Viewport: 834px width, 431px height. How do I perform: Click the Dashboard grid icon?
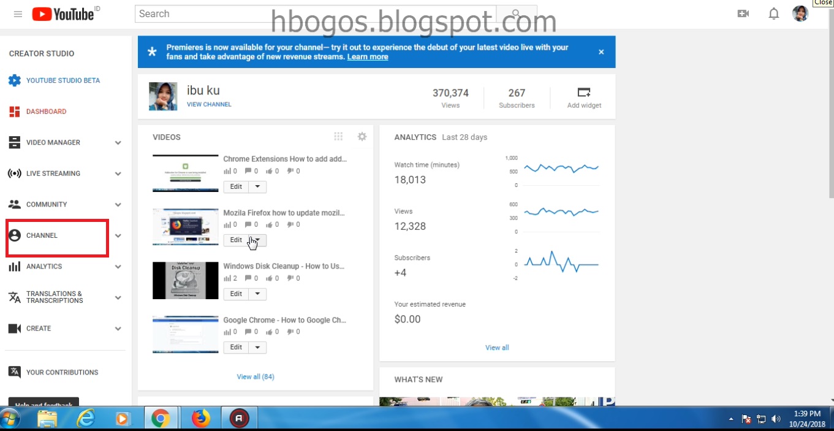[x=15, y=112]
